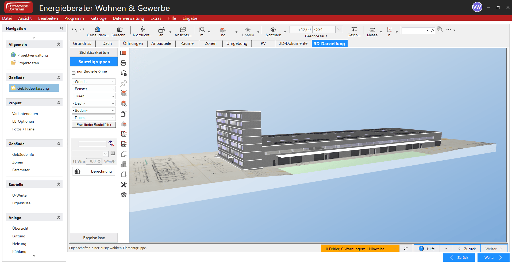Click the copy-with-checkmark icon

[124, 114]
